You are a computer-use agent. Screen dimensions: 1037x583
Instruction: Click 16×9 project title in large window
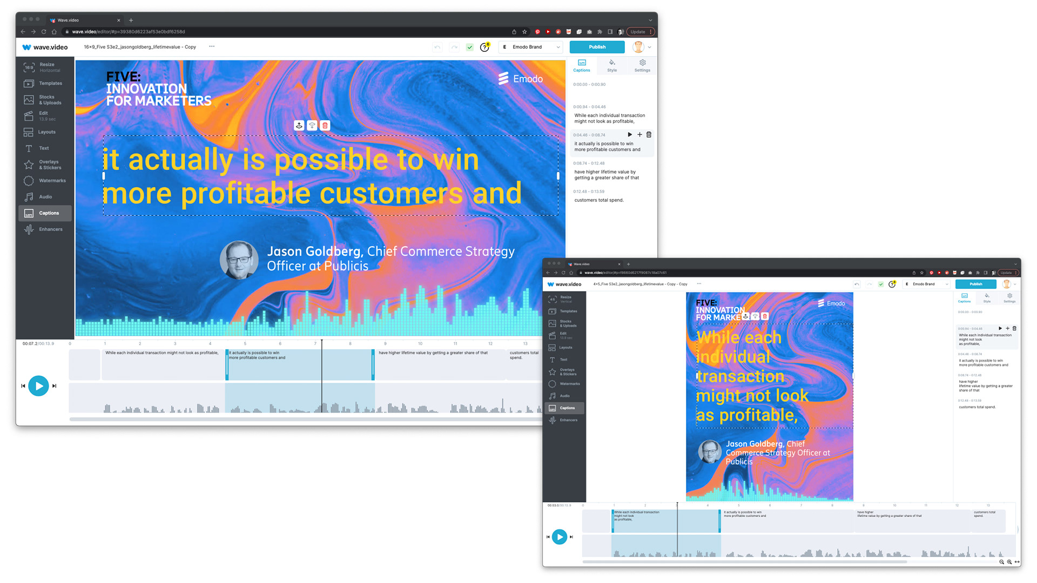coord(140,47)
